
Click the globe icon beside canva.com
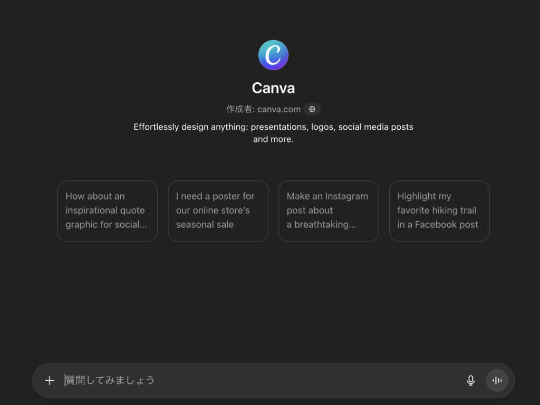tap(312, 109)
